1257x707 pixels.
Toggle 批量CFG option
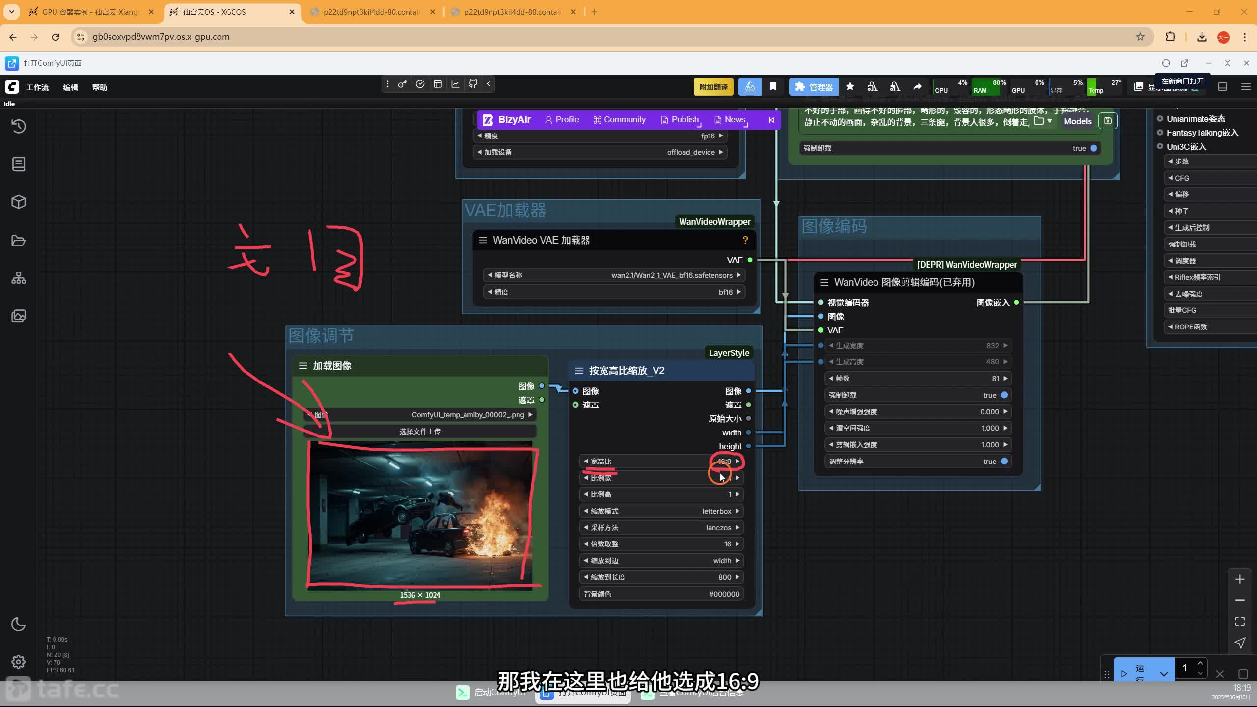[x=1210, y=310]
